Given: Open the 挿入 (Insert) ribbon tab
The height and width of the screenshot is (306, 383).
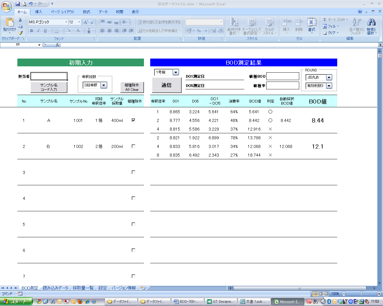Looking at the screenshot, I should tap(39, 12).
